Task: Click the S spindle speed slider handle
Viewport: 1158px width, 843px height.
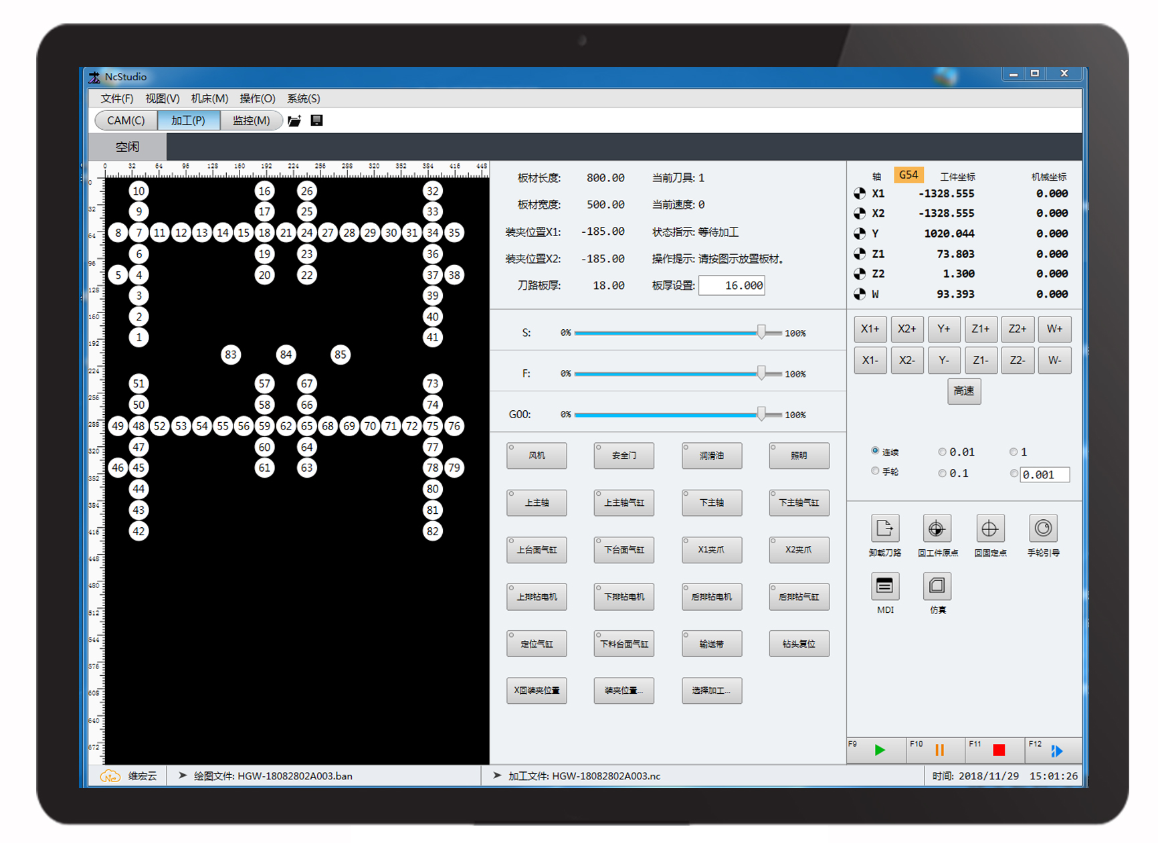Action: click(x=761, y=333)
